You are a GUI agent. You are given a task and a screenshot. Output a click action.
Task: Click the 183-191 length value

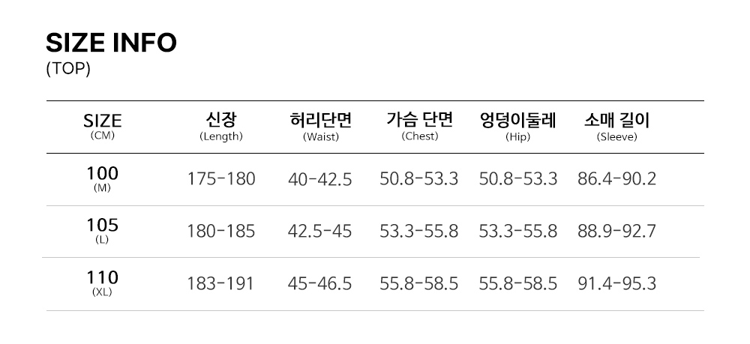(220, 284)
